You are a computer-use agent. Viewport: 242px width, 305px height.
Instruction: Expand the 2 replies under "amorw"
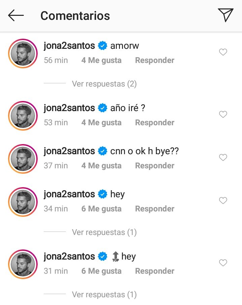(104, 83)
